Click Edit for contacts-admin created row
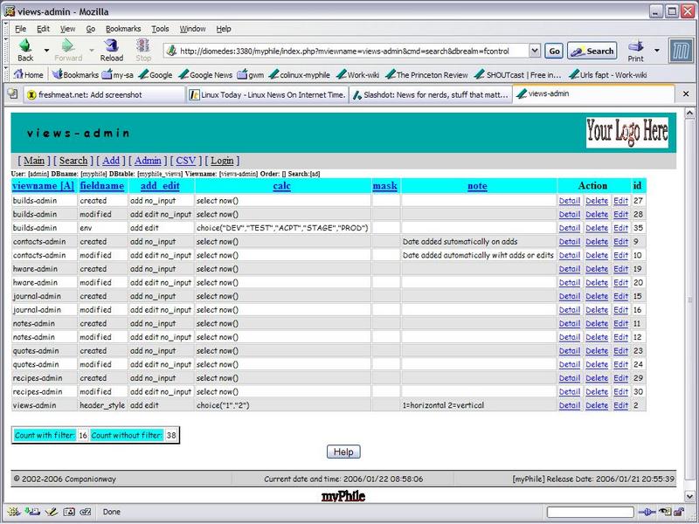 coord(620,242)
